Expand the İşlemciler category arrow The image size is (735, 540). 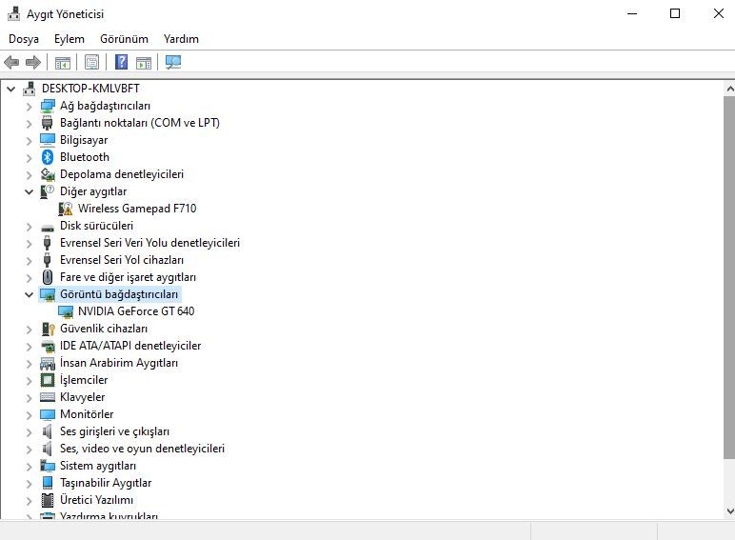tap(30, 381)
